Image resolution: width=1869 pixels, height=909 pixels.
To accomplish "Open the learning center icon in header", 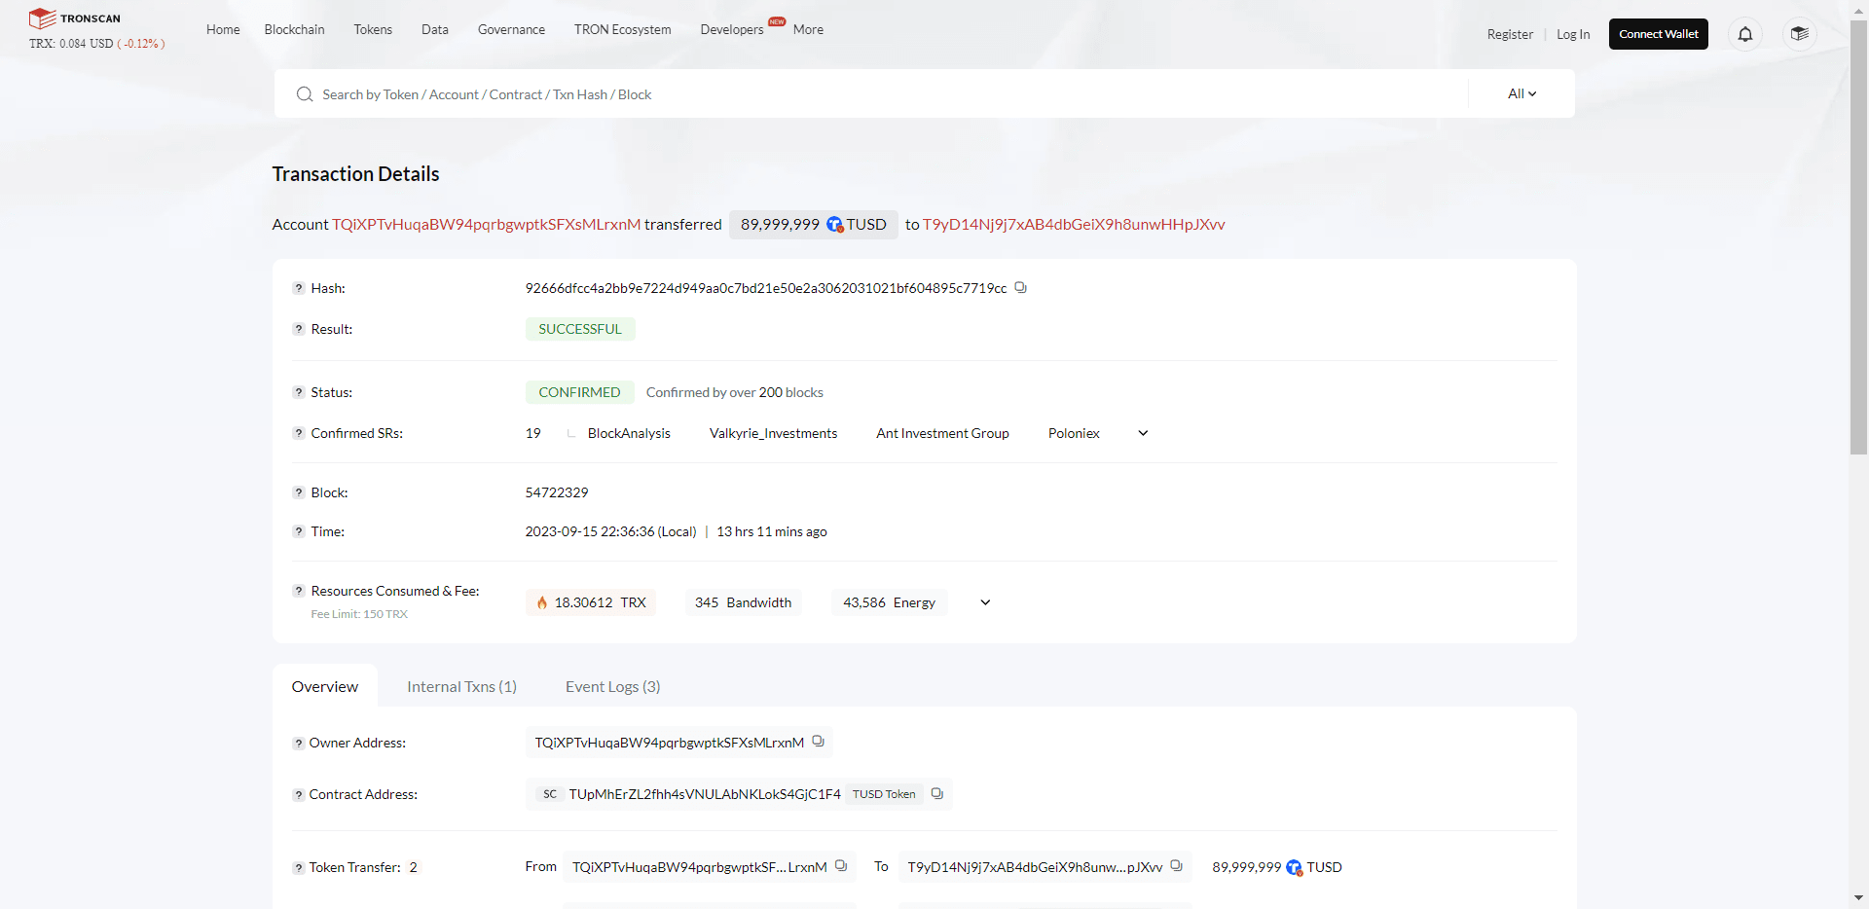I will pyautogui.click(x=1800, y=34).
